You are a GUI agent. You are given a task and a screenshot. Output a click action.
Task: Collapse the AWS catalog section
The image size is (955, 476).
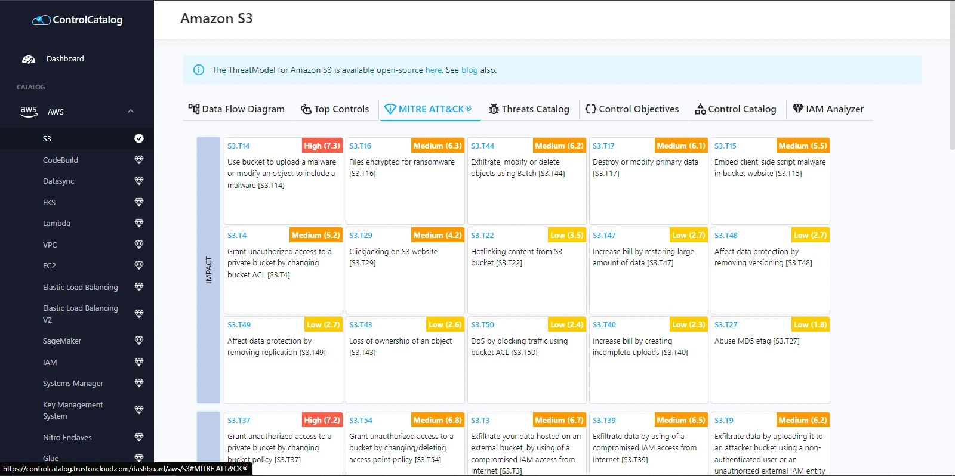pos(131,111)
